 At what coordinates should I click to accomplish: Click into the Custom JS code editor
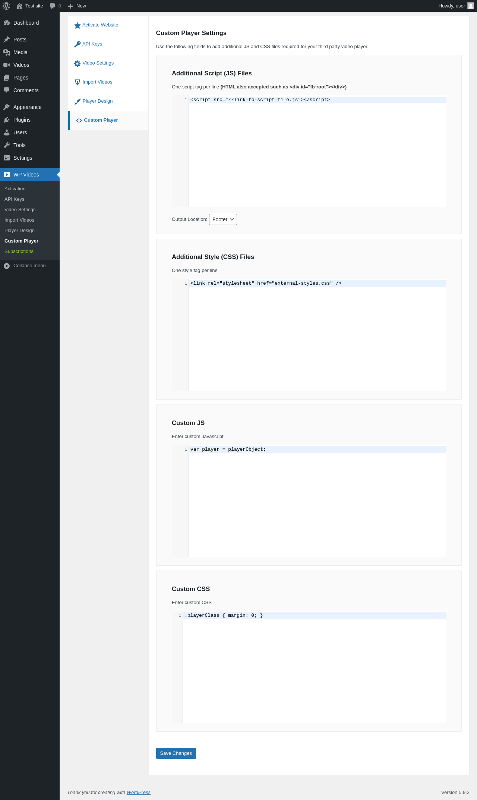pyautogui.click(x=309, y=501)
